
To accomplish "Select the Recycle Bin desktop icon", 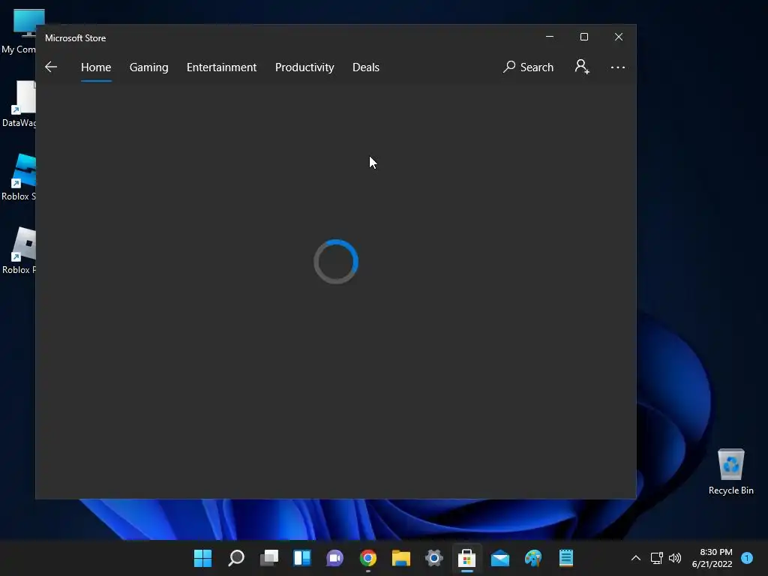I will 730,472.
